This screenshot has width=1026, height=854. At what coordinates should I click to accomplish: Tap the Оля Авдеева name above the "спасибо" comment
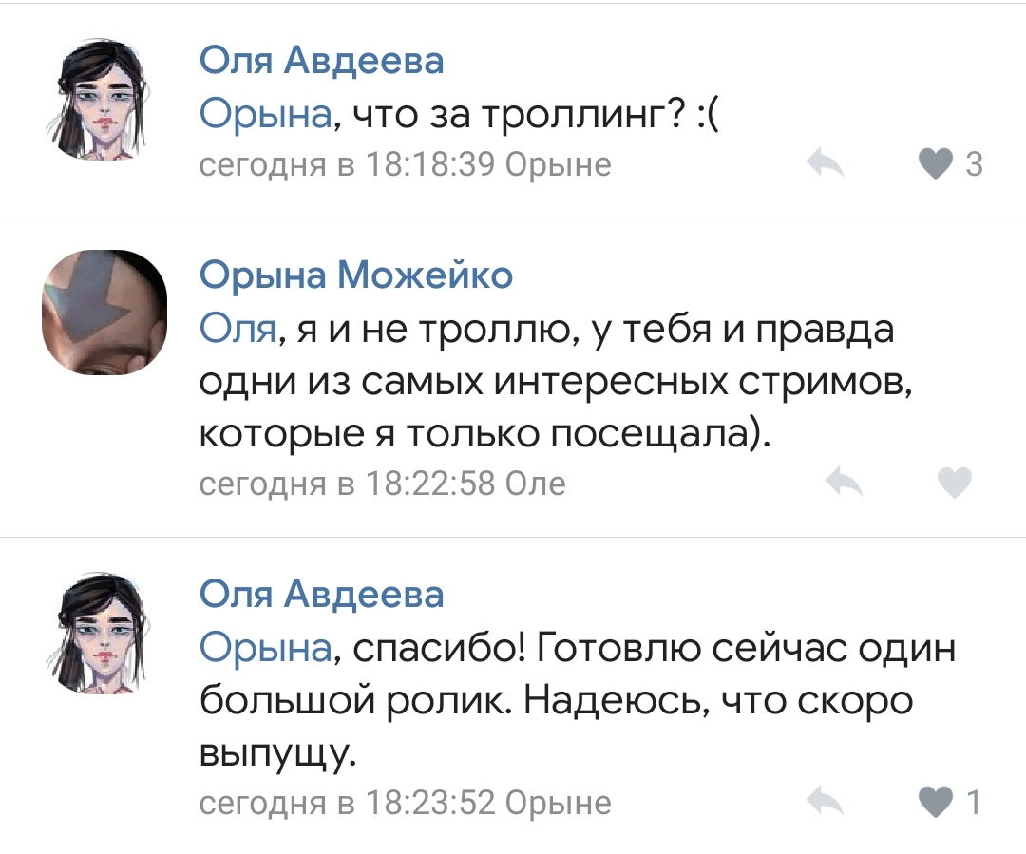point(321,594)
